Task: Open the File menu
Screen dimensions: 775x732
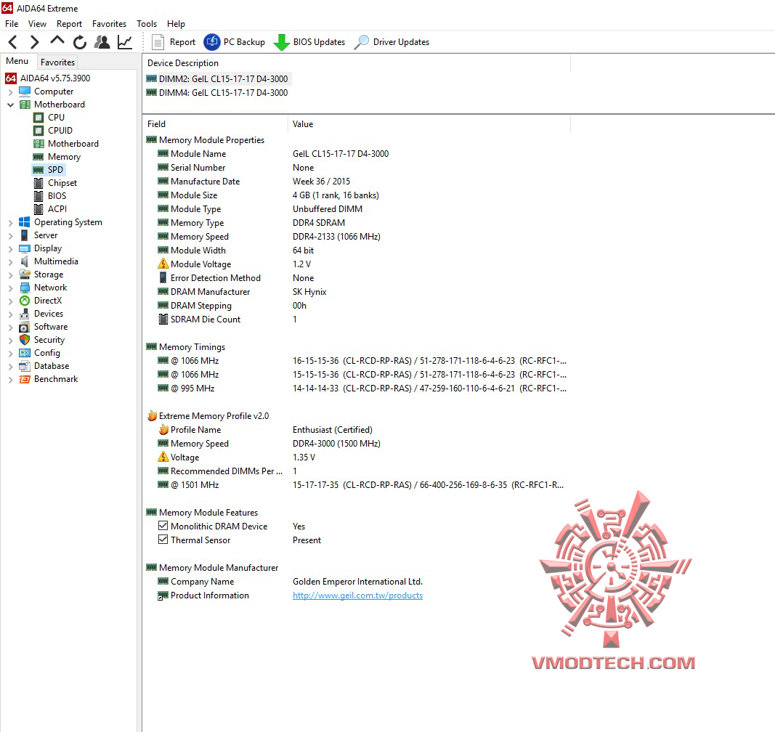Action: (x=12, y=24)
